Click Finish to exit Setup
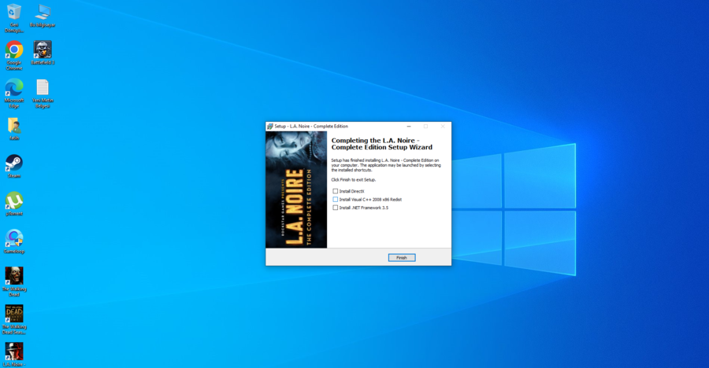 pyautogui.click(x=402, y=257)
